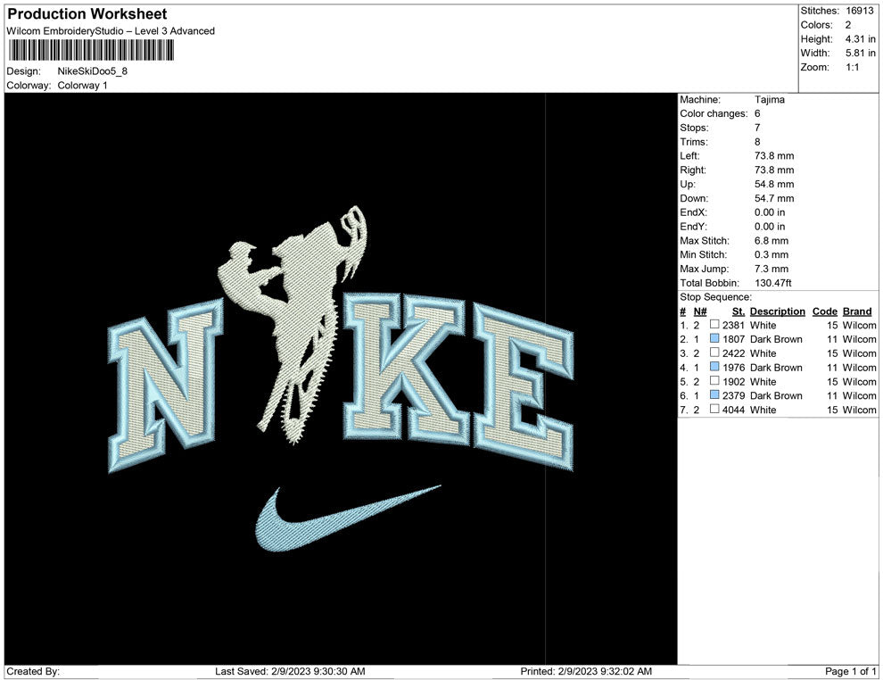Click the 'Code' column header
Viewport: 883px width, 680px height.
[x=824, y=311]
